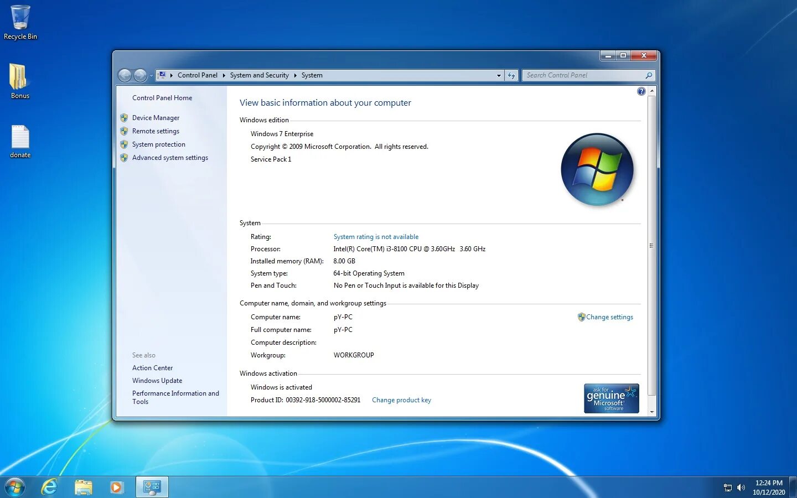This screenshot has width=797, height=498.
Task: Expand the arrow after System and Security breadcrumb
Action: pos(296,75)
